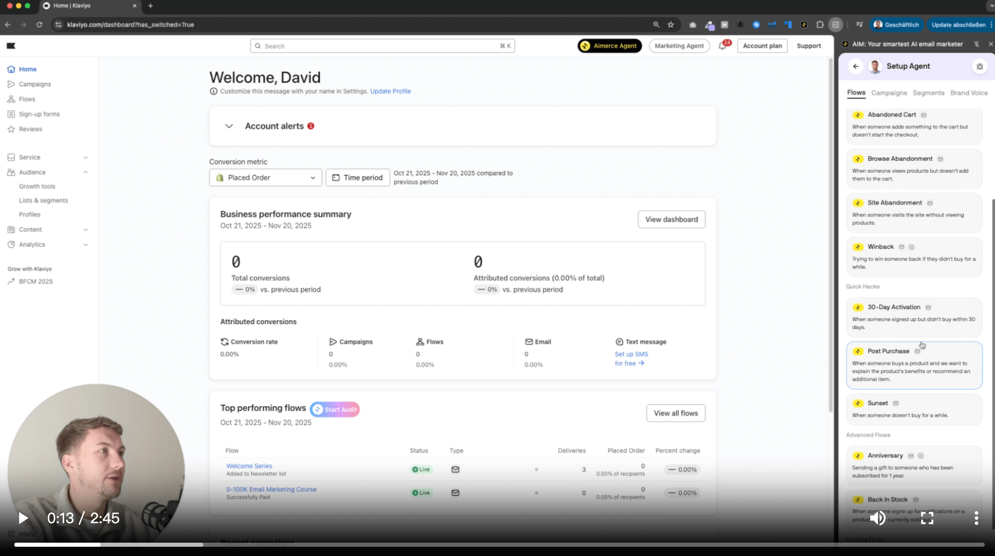Expand the Account alerts section
The height and width of the screenshot is (556, 995).
click(229, 126)
